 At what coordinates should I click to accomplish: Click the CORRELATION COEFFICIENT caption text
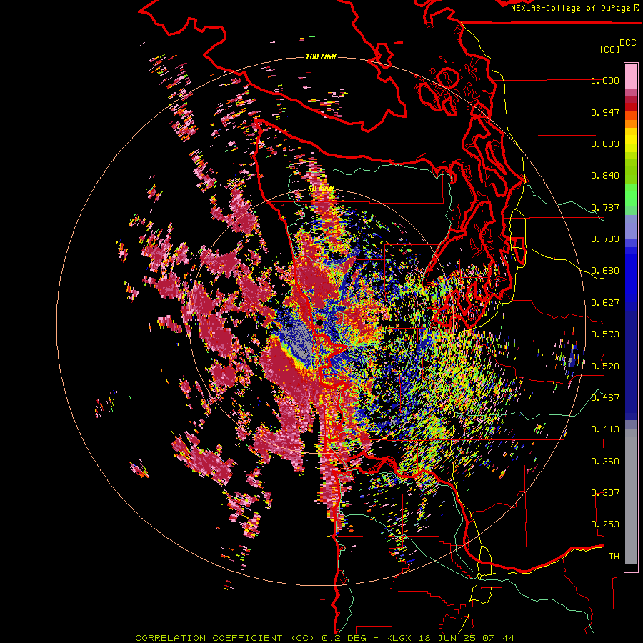tap(209, 638)
